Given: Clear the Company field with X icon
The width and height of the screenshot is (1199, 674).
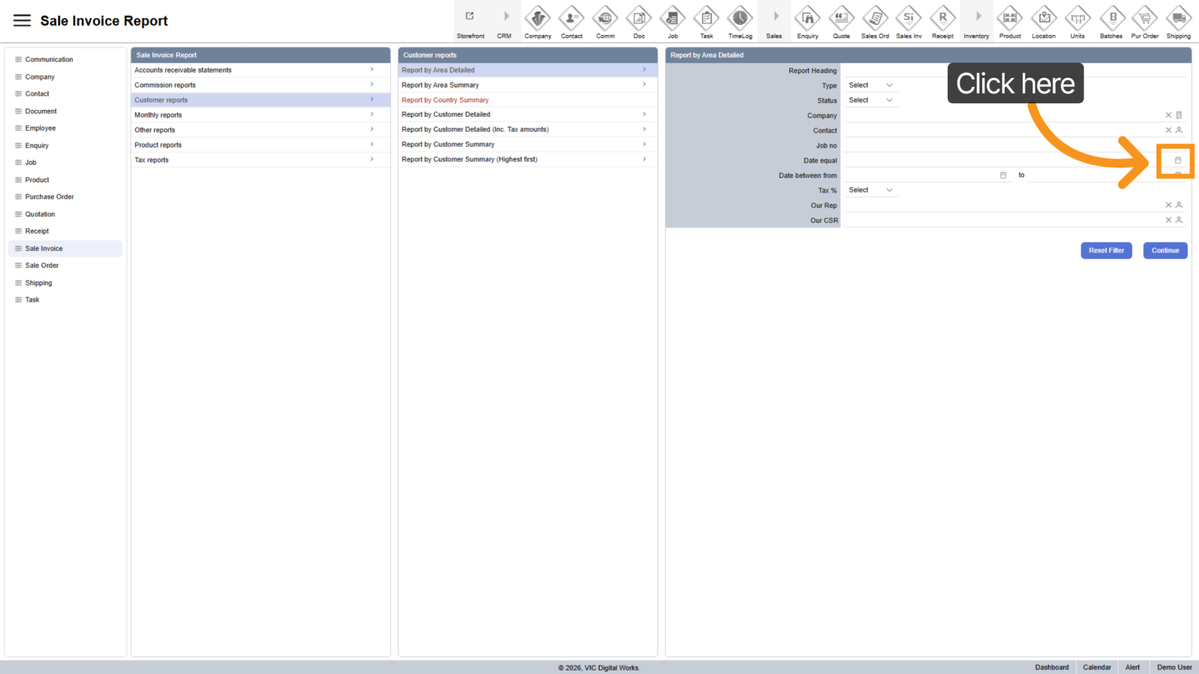Looking at the screenshot, I should point(1168,116).
